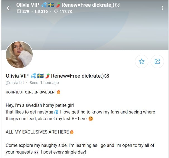This screenshot has height=158, width=169.
Task: Click the ALL MY EXCLUSIVES ARE HERE line
Action: [x=37, y=132]
